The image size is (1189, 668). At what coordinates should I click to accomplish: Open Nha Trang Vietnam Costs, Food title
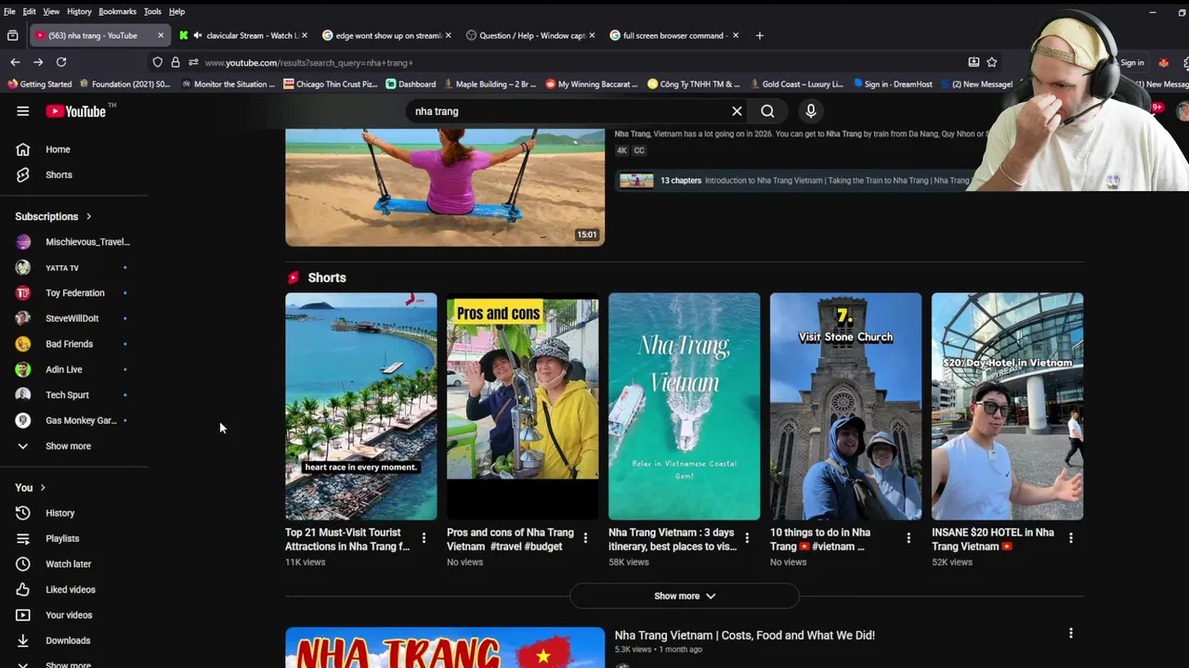744,636
